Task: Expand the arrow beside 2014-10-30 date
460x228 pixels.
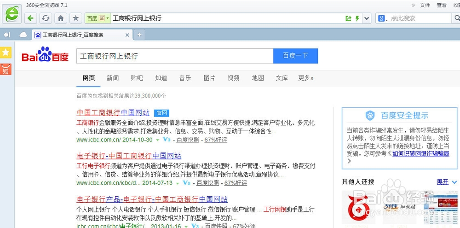Action: [157, 140]
